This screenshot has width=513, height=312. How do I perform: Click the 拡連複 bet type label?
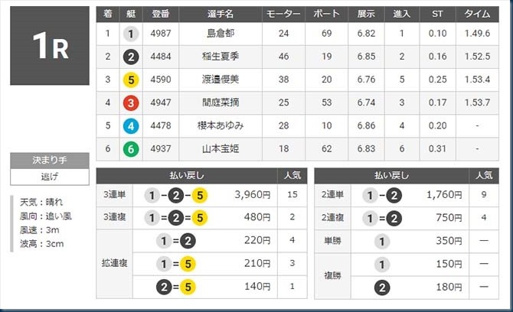pyautogui.click(x=115, y=263)
